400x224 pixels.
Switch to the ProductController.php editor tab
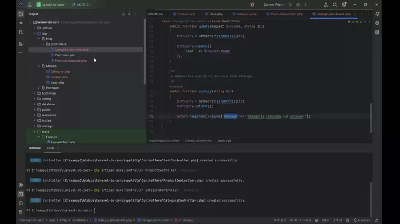(286, 14)
